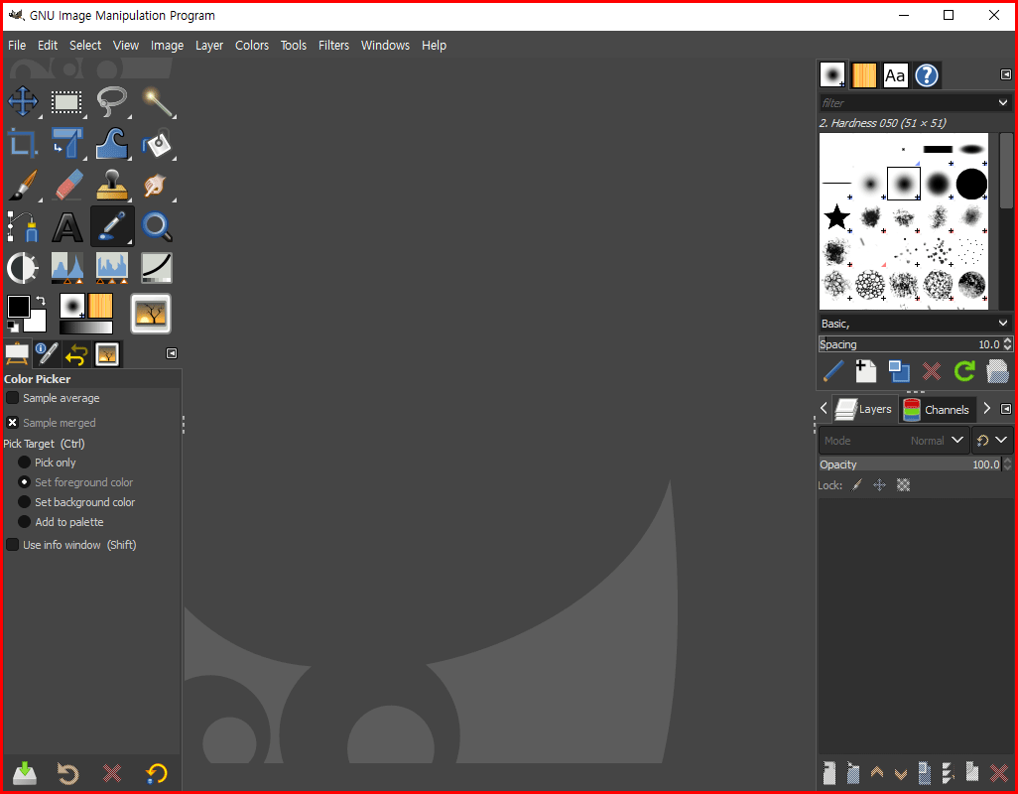Select the Eraser tool
The width and height of the screenshot is (1018, 794).
[x=66, y=185]
